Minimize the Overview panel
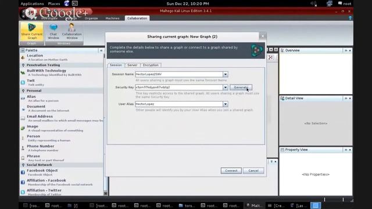Screen dimensions: 372x209 click(346, 51)
